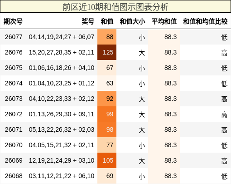Viewport: 231px width, 184px height.
Task: Click the sum value 105 cell
Action: click(107, 160)
